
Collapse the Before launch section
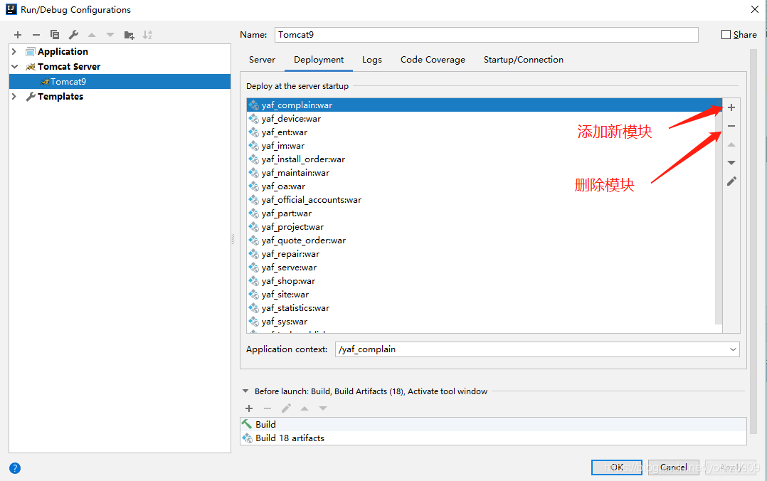coord(245,391)
